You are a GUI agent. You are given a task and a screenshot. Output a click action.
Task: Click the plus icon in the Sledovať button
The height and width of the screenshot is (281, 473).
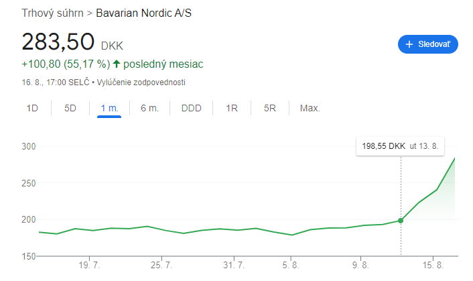click(x=409, y=44)
